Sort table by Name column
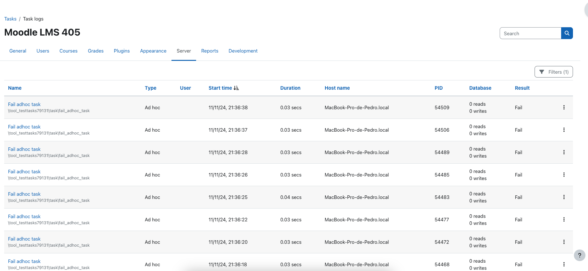This screenshot has height=271, width=588. click(x=15, y=88)
